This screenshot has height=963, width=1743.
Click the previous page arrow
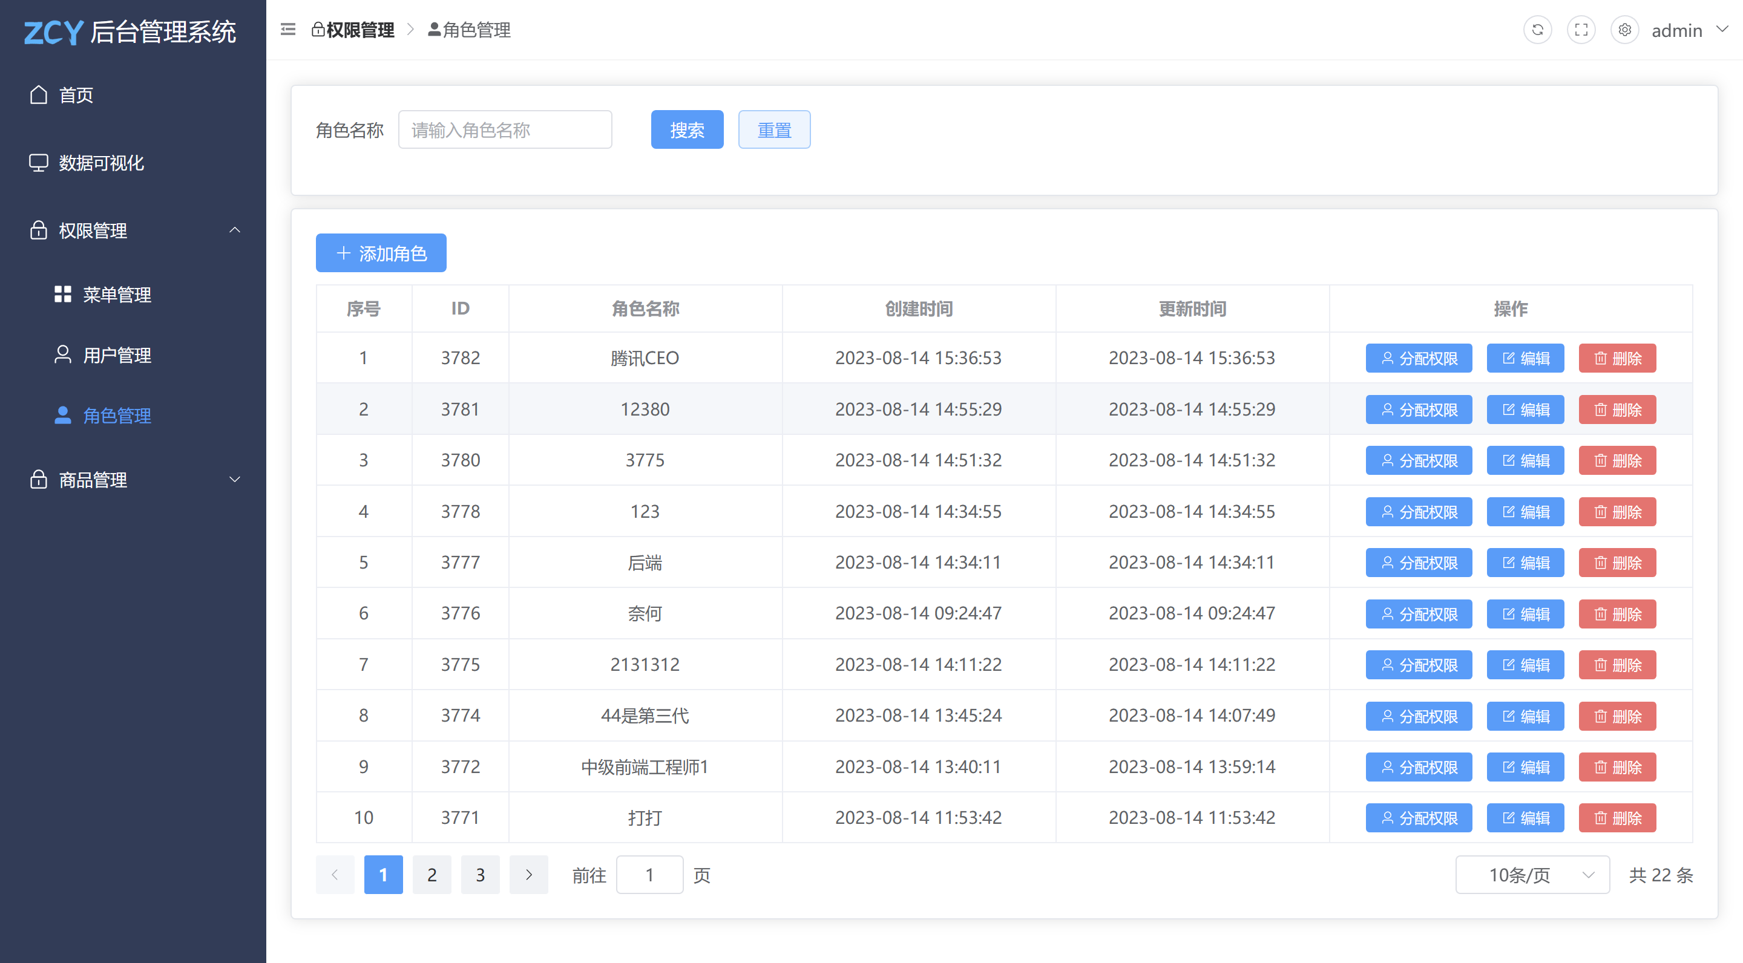click(335, 875)
